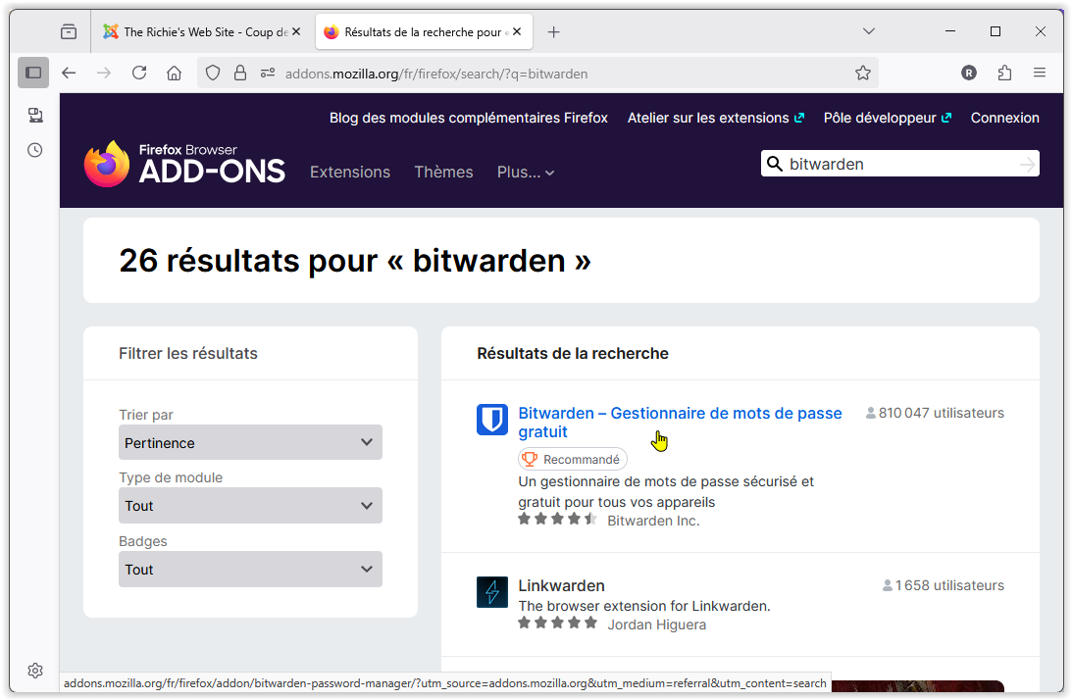Viewport: 1072px width, 700px height.
Task: Click the forward navigation arrow
Action: point(104,74)
